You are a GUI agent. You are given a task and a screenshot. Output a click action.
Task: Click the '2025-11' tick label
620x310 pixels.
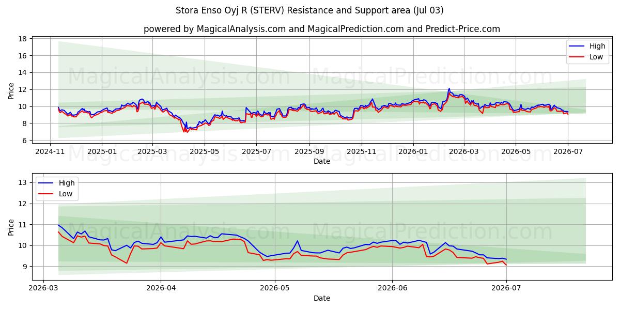361,151
